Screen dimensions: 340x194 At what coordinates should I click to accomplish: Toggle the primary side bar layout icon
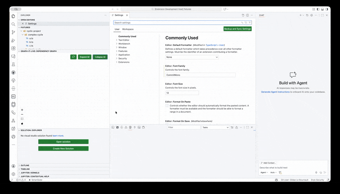[318, 9]
